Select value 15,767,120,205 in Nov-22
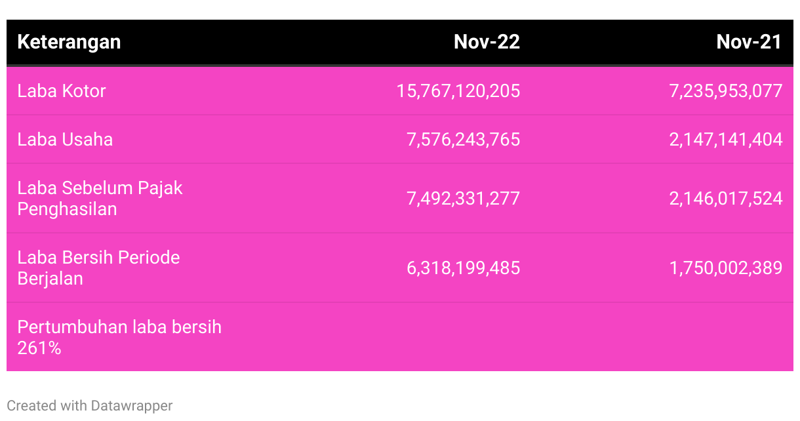This screenshot has height=421, width=800. click(458, 90)
